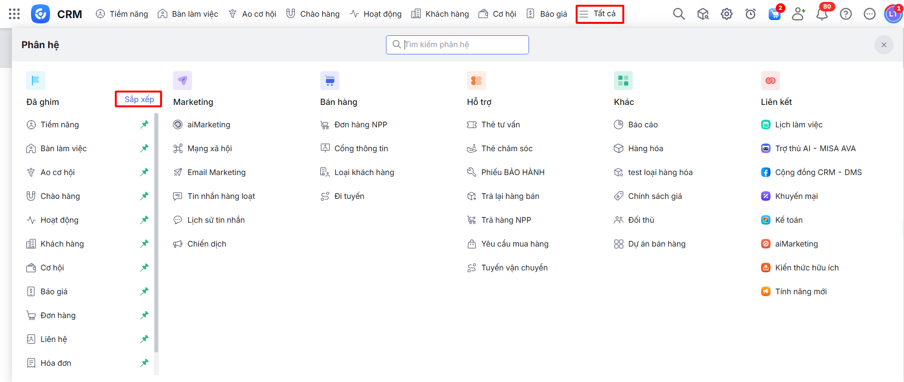This screenshot has height=382, width=904.
Task: Unpin Khách hàng from pinned list
Action: [x=144, y=244]
